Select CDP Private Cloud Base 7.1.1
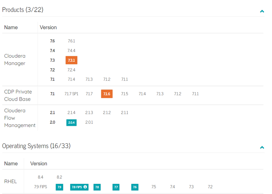 pos(195,94)
